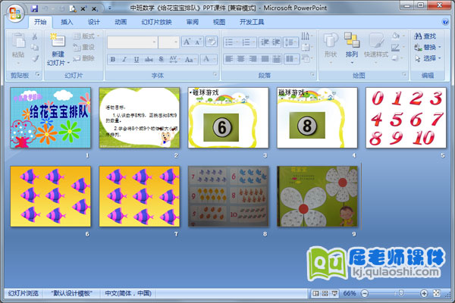The image size is (455, 303).
Task: Open line spacing dropdown
Action: [x=291, y=42]
